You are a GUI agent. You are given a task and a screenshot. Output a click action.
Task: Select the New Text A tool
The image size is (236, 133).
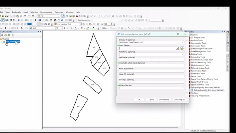pyautogui.click(x=22, y=28)
